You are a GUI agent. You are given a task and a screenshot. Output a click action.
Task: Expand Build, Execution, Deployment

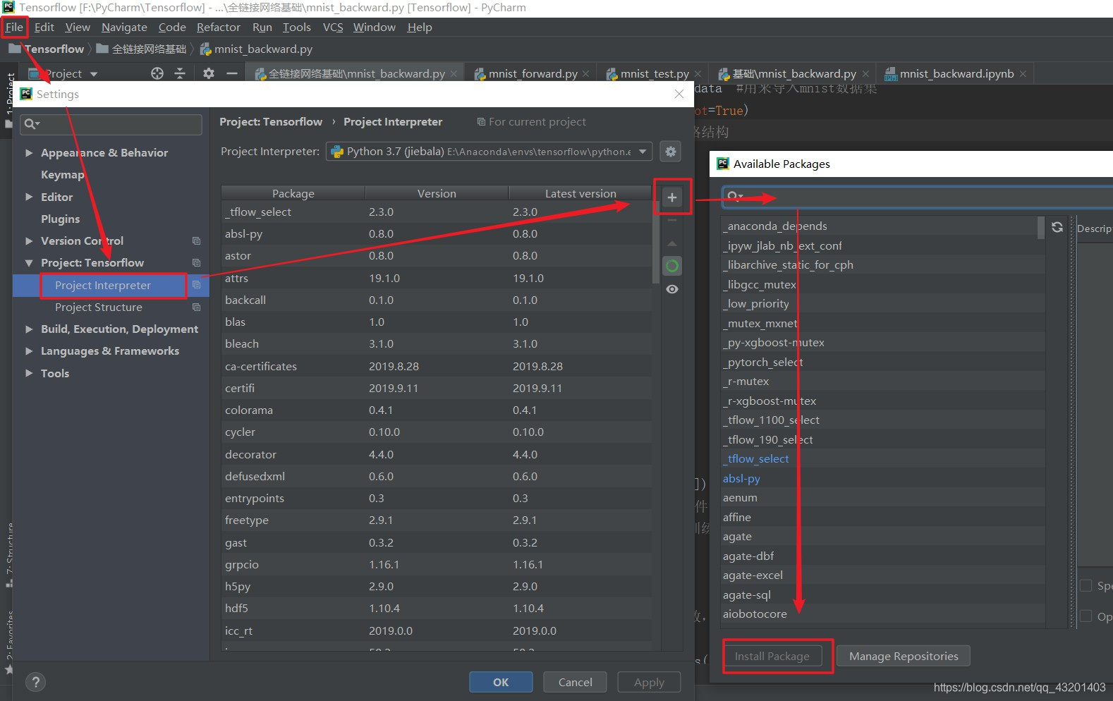tap(29, 329)
